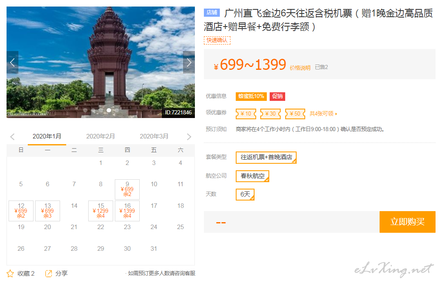Claim the ¥30 coupon
Screen dimensions: 438x283
270,114
